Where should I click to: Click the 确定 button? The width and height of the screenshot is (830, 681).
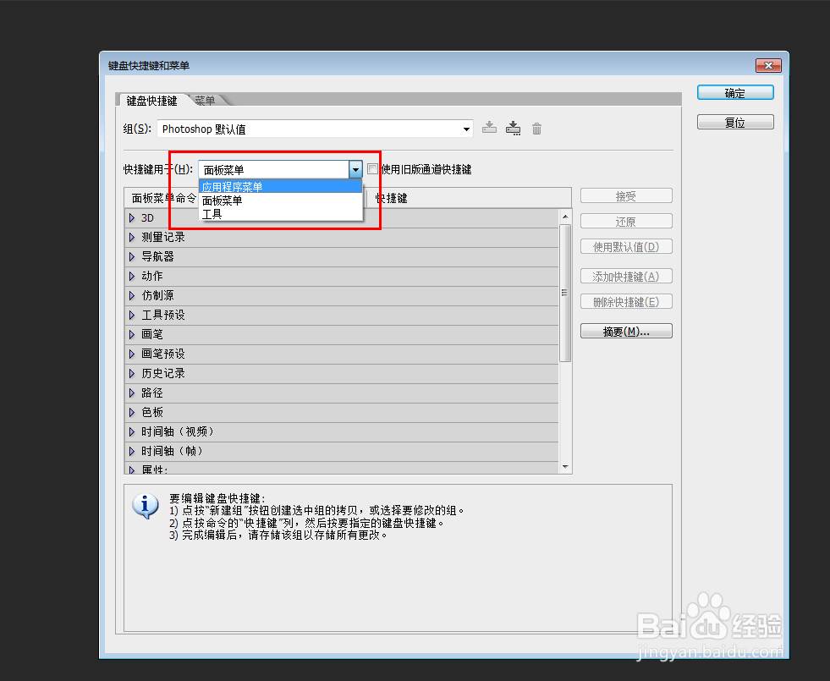(x=735, y=92)
